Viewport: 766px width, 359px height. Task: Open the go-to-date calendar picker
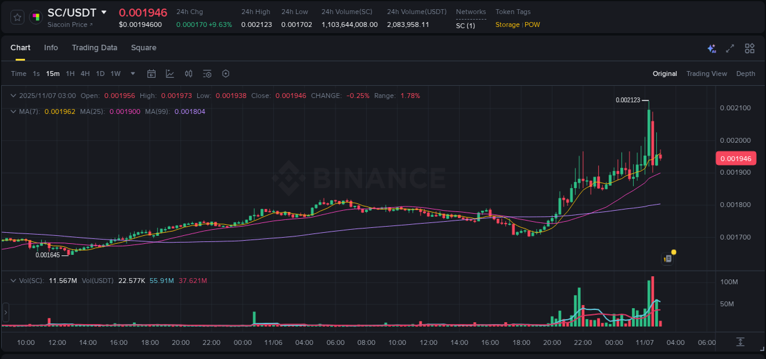[x=151, y=74]
